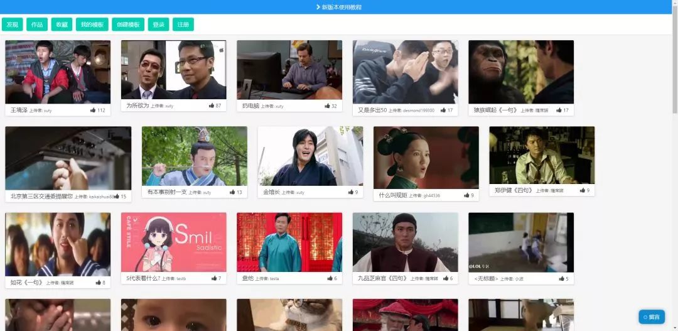Like the 如花《一句》 template
The height and width of the screenshot is (331, 678).
point(98,283)
